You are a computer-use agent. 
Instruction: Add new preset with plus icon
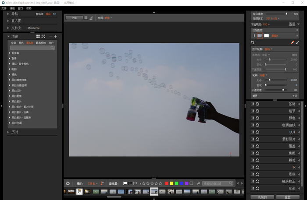(55, 36)
